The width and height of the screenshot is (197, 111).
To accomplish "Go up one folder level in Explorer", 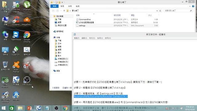I will tap(64, 11).
